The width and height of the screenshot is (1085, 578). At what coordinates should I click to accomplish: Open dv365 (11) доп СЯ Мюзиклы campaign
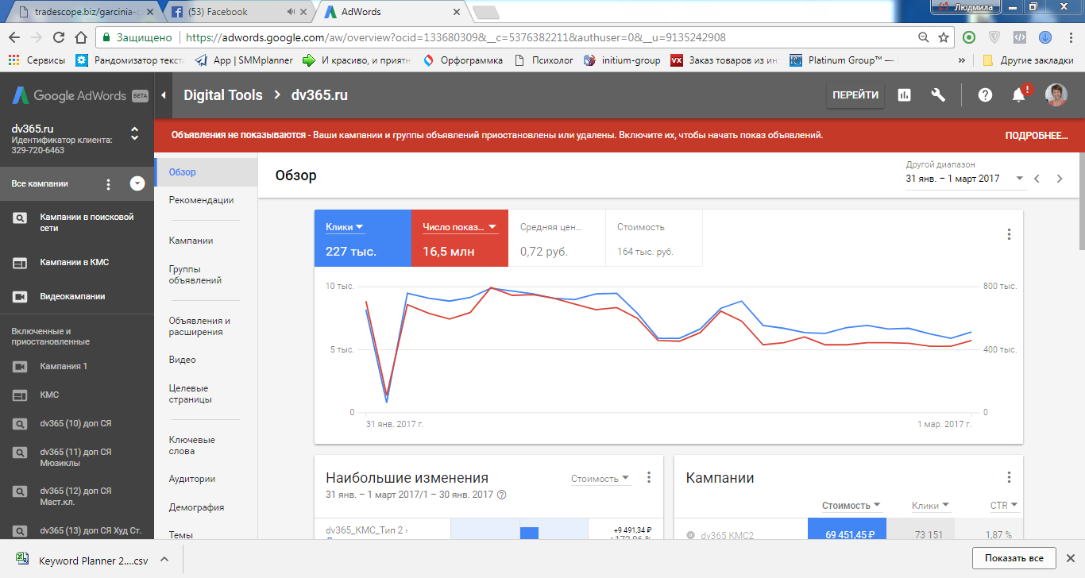77,457
